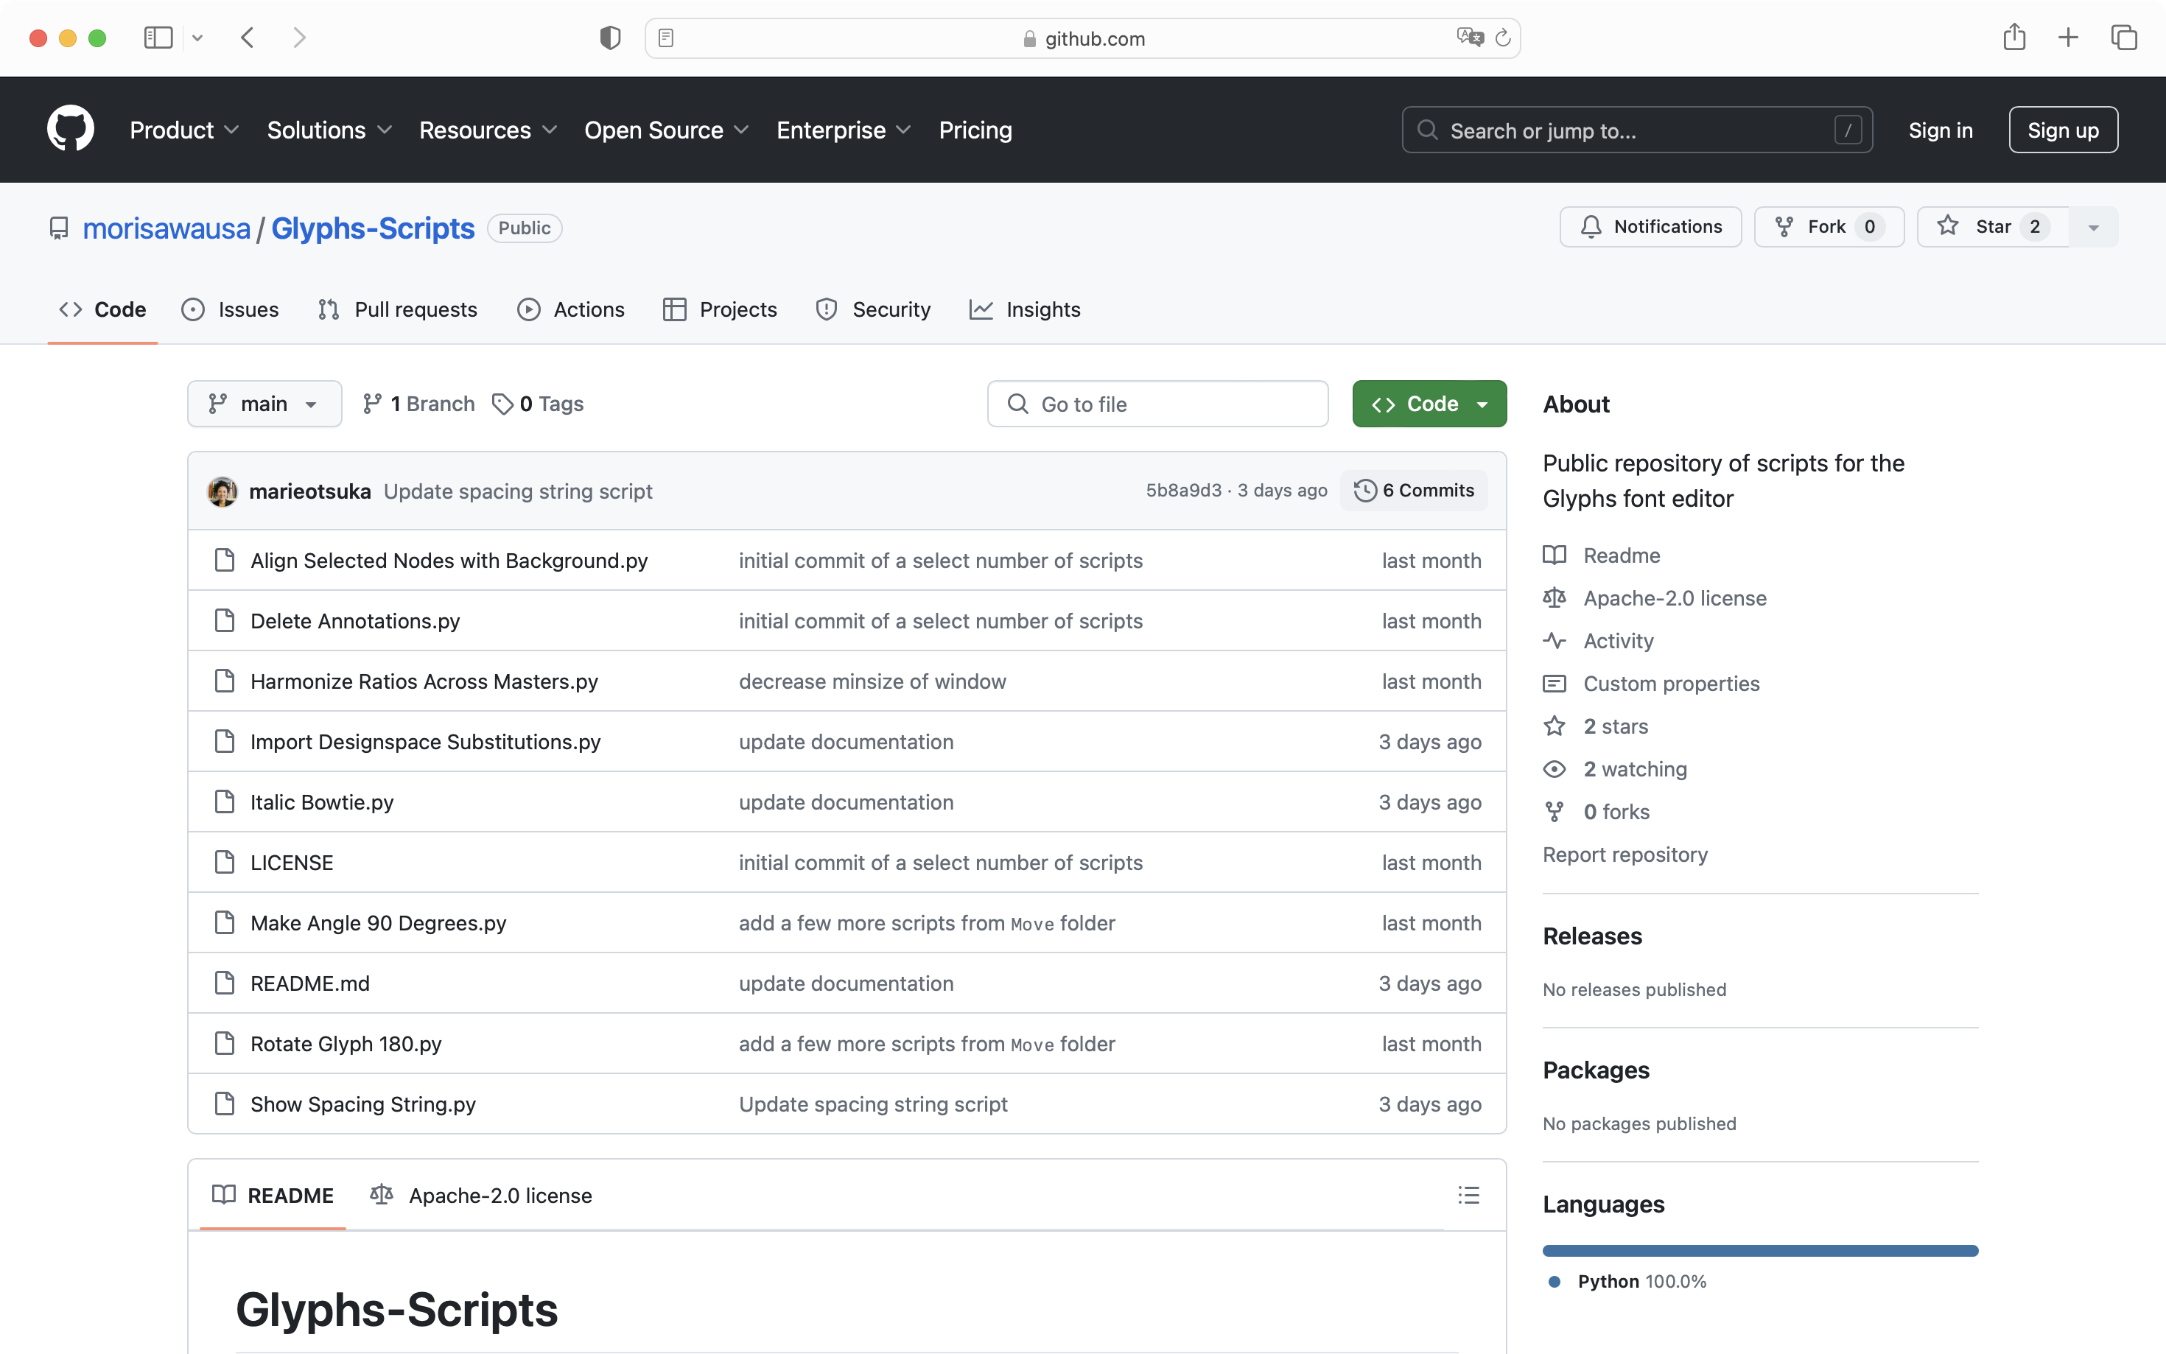Screen dimensions: 2166x1354
Task: Star the Glyphs-Scripts repository
Action: coord(1992,227)
